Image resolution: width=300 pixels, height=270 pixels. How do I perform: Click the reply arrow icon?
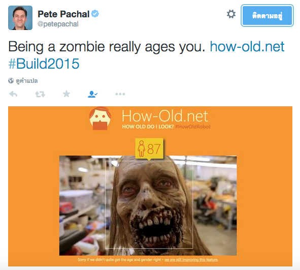click(13, 94)
